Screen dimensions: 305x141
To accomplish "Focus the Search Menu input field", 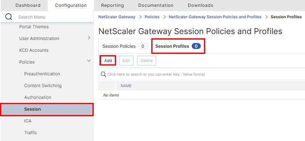I will click(53, 17).
